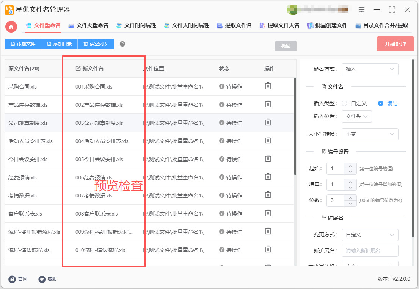Screen dimensions: 419x289
Task: Increase the 位数 value
Action: point(350,197)
